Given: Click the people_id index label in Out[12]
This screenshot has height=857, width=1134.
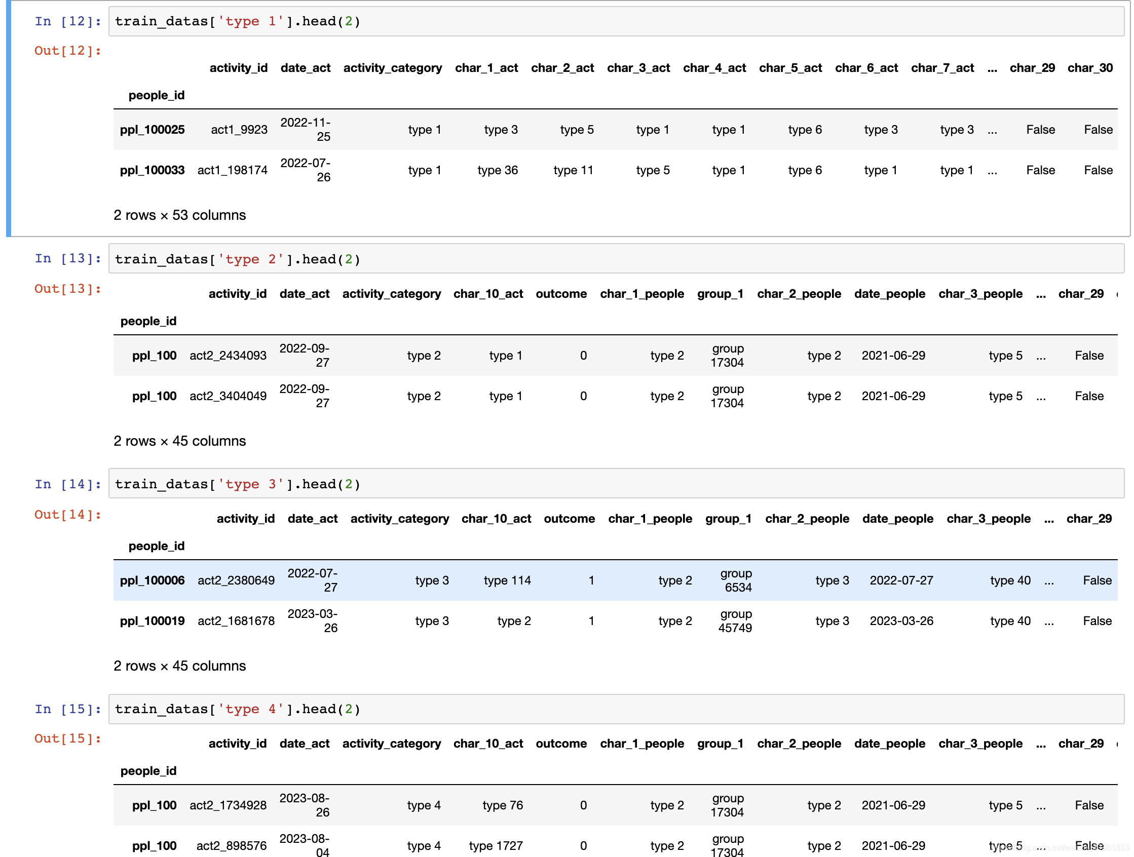Looking at the screenshot, I should pos(157,95).
